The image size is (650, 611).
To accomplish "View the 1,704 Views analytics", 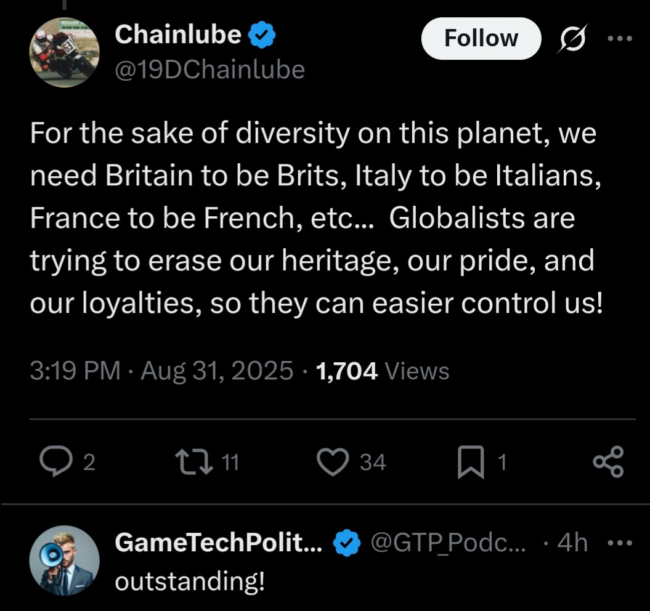I will (x=382, y=371).
